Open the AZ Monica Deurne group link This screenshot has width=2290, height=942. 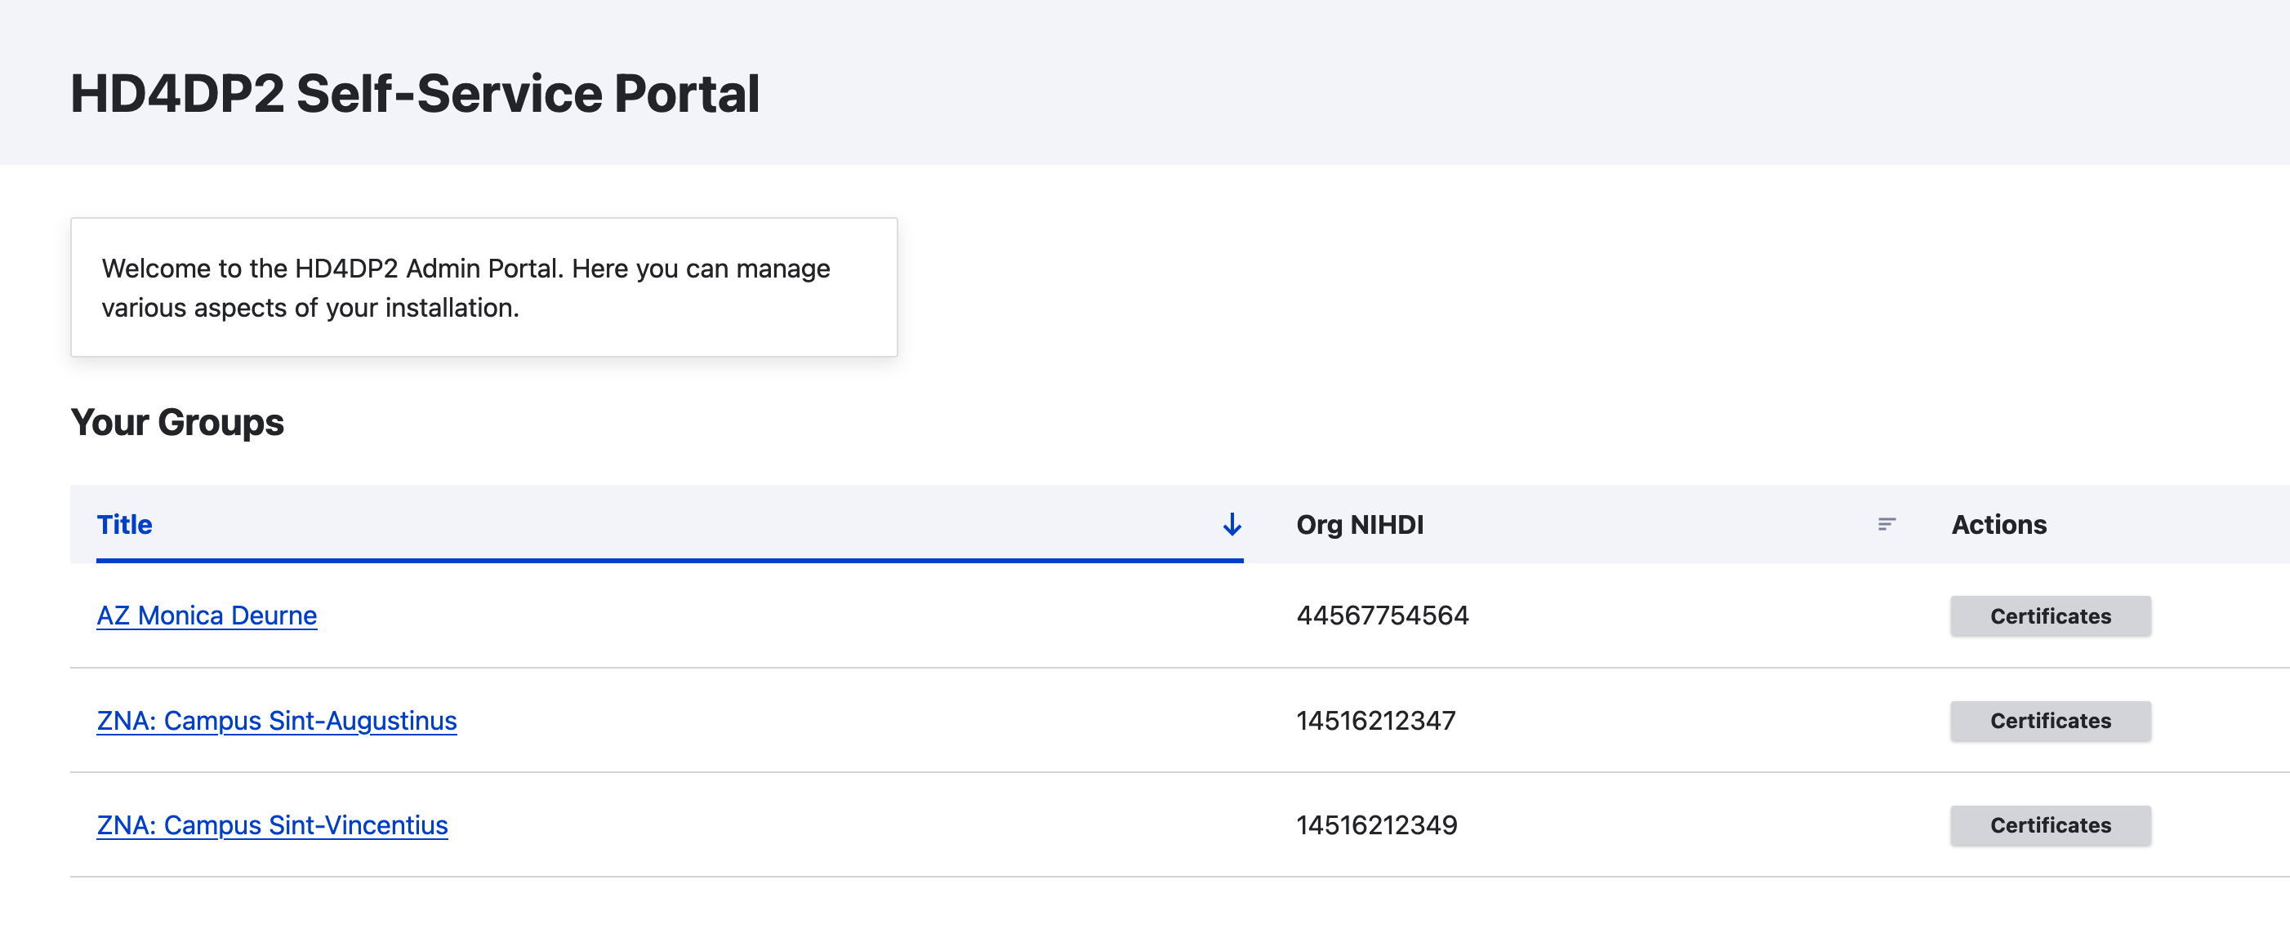point(207,615)
